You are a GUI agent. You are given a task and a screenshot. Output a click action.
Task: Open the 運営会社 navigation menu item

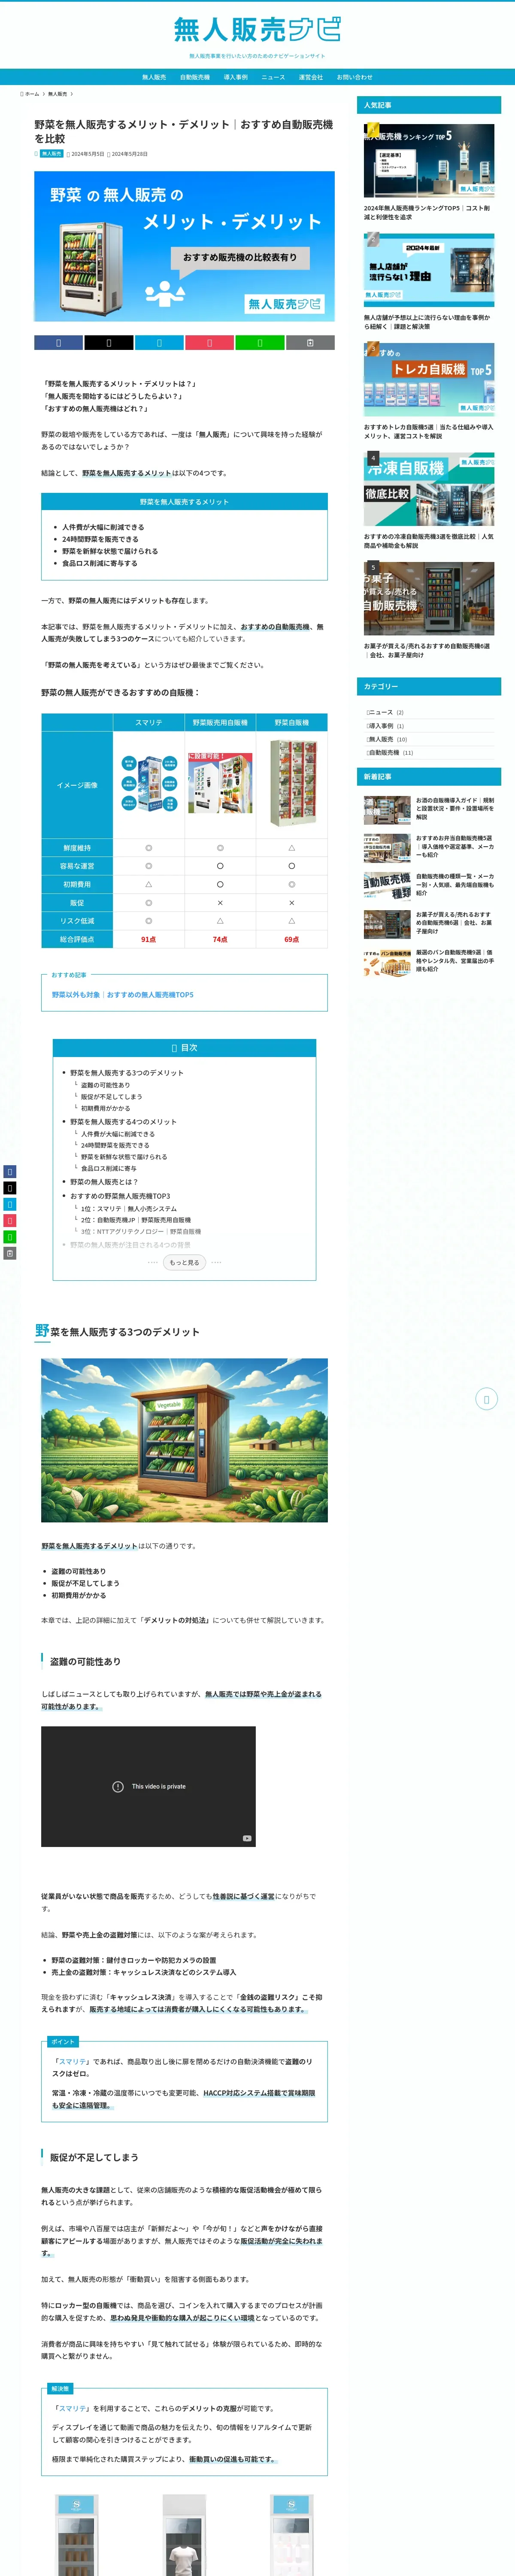pos(311,77)
